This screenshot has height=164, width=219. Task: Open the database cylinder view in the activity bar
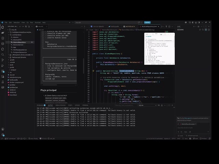pyautogui.click(x=3, y=38)
